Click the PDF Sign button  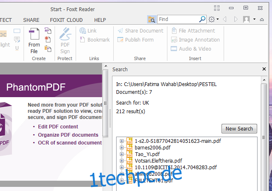[x=65, y=41]
